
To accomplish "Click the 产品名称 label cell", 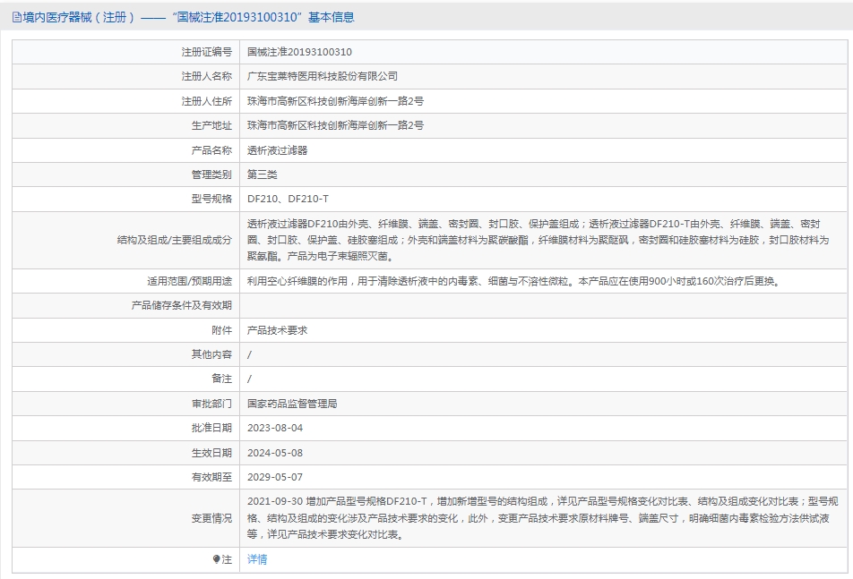I will point(126,150).
